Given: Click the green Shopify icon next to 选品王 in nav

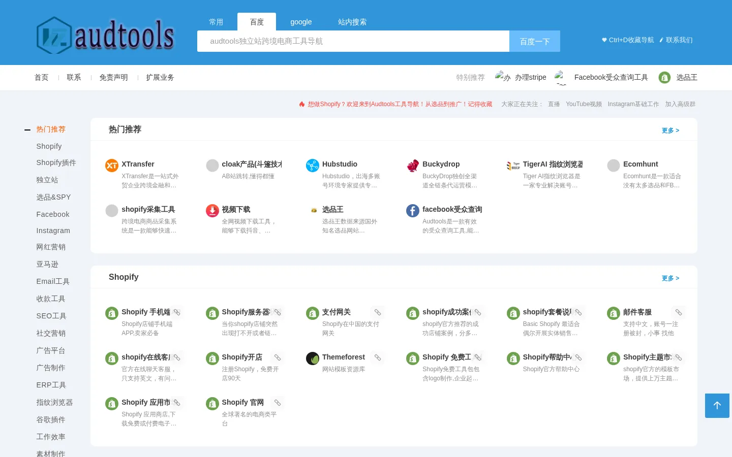Looking at the screenshot, I should click(664, 77).
